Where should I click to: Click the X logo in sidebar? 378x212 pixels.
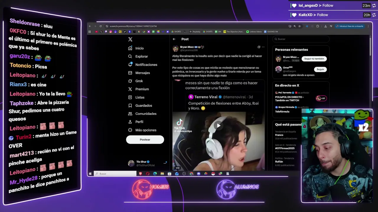pyautogui.click(x=130, y=39)
